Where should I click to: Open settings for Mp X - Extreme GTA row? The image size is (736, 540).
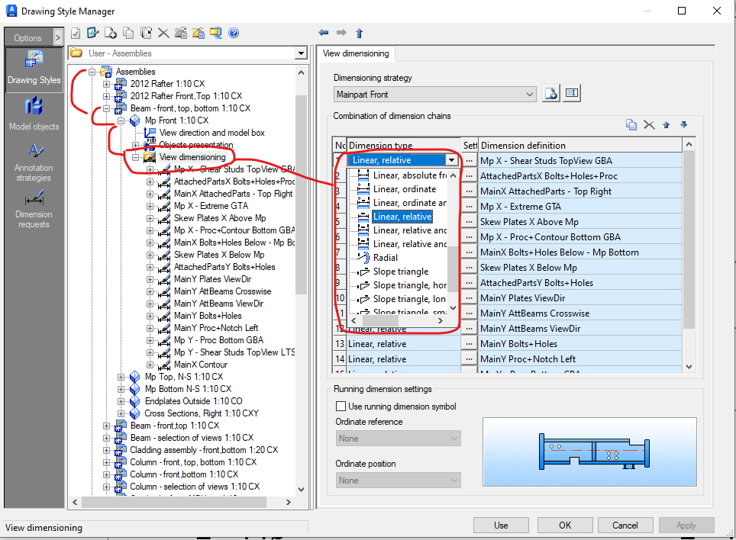[x=469, y=207]
